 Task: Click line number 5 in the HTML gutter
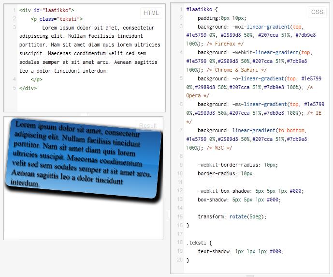point(14,88)
